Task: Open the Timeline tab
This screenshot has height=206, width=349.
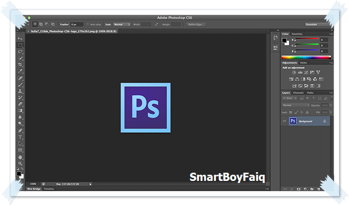Action: pyautogui.click(x=49, y=189)
